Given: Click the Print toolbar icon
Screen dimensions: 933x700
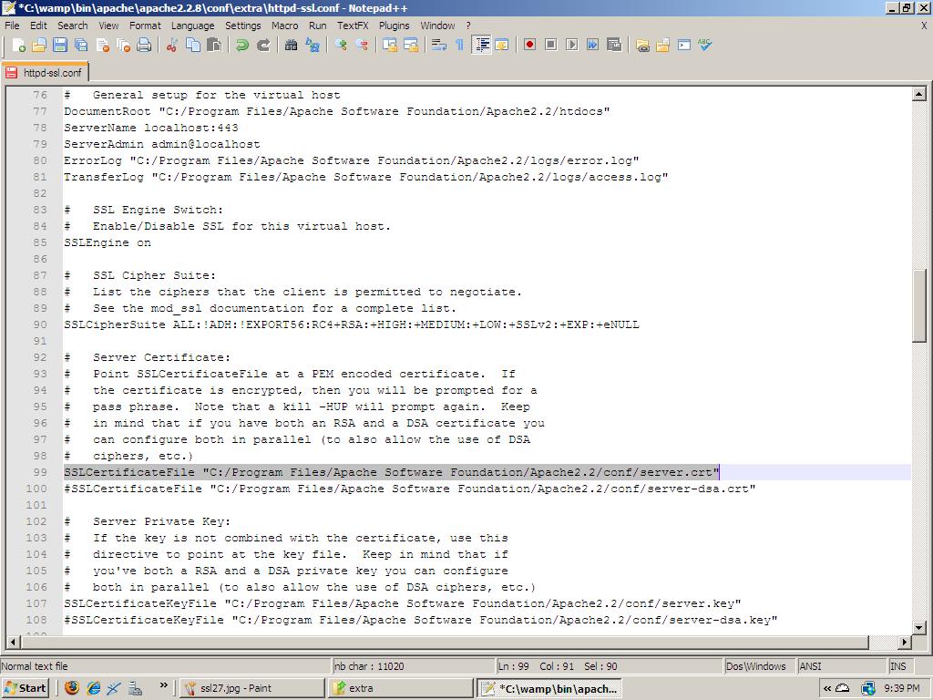Looking at the screenshot, I should [144, 45].
